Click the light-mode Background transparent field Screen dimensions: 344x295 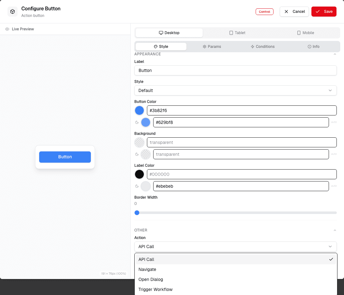pyautogui.click(x=242, y=143)
